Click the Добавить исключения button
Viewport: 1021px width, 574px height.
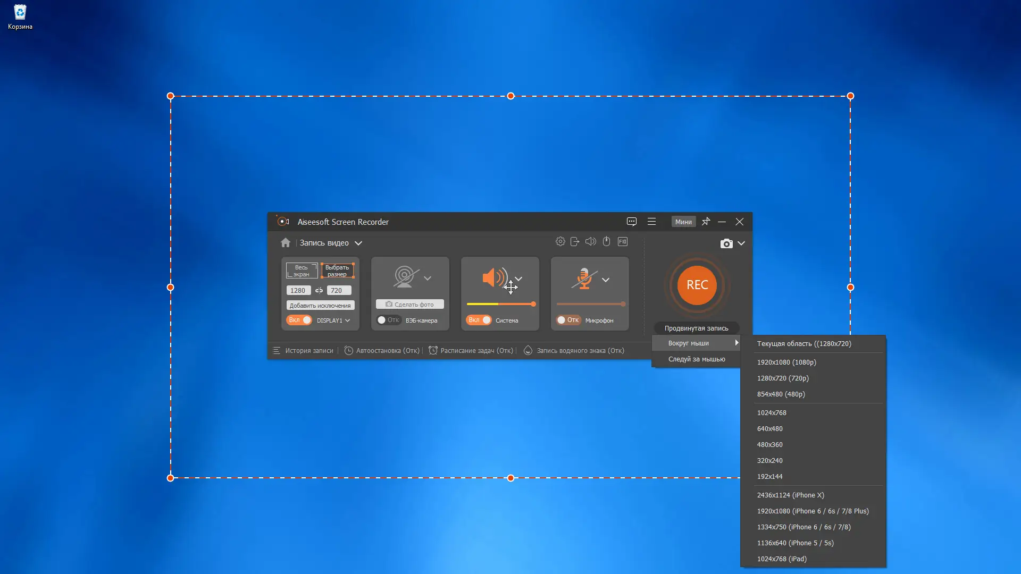pos(320,306)
